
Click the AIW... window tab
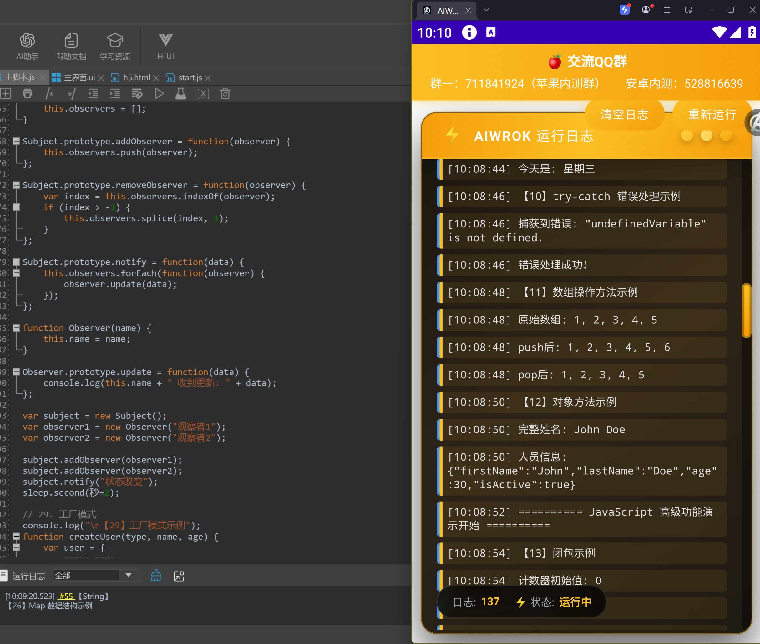coord(447,11)
